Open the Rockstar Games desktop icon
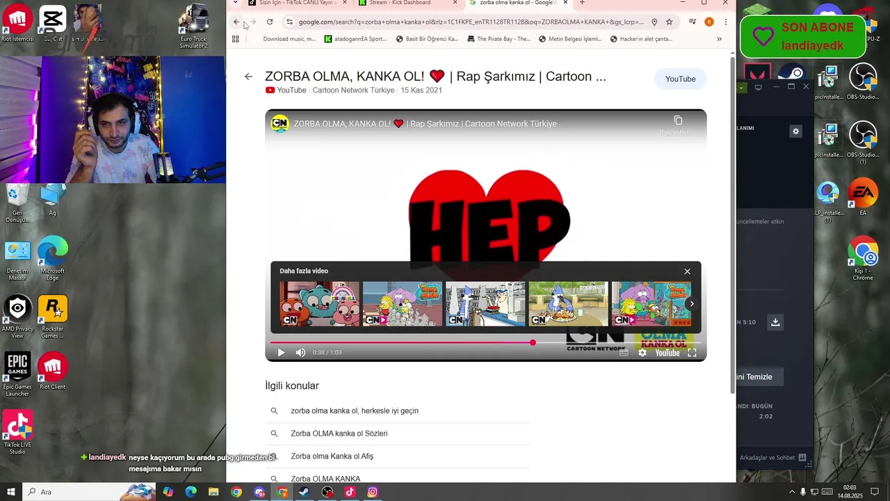This screenshot has width=890, height=501. click(53, 317)
